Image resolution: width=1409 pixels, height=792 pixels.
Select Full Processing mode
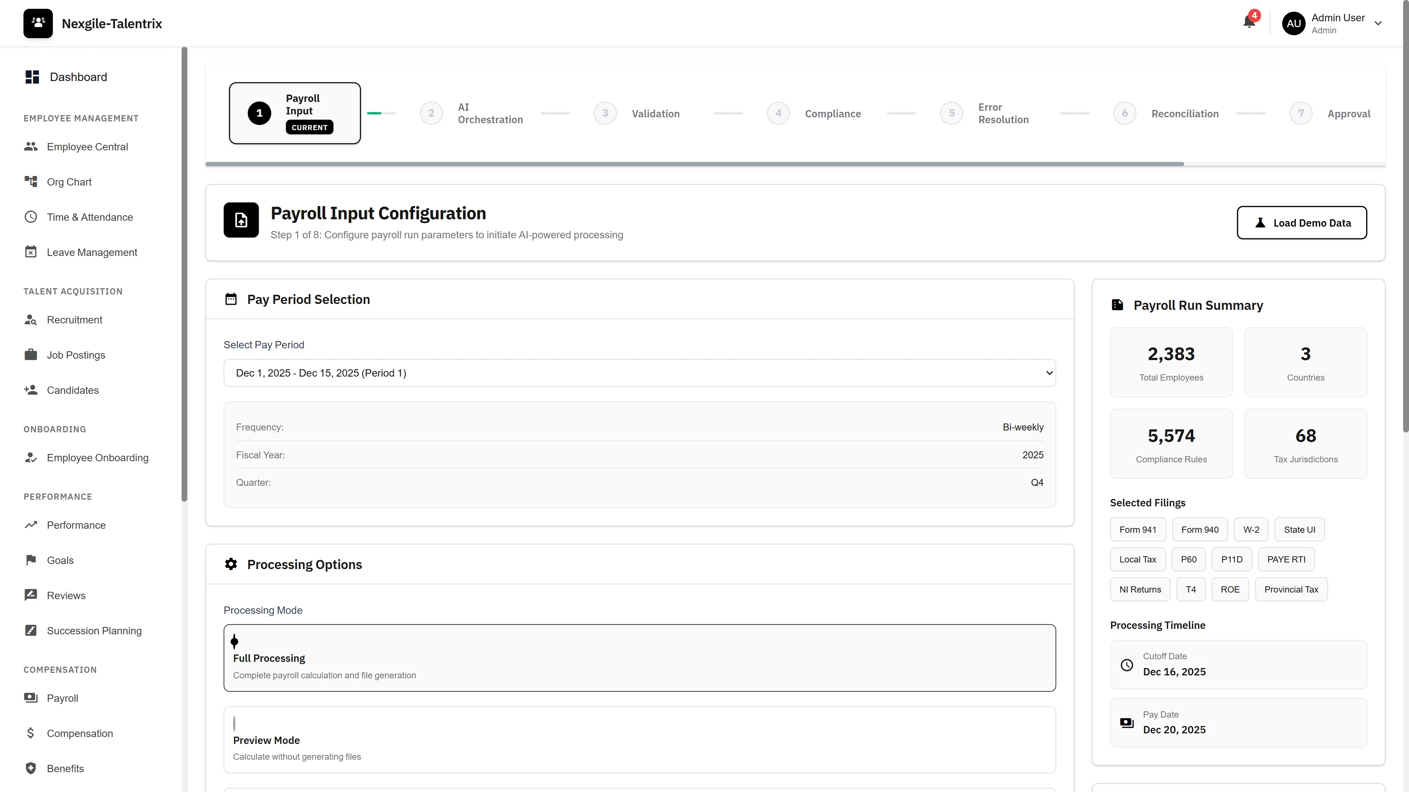[640, 657]
